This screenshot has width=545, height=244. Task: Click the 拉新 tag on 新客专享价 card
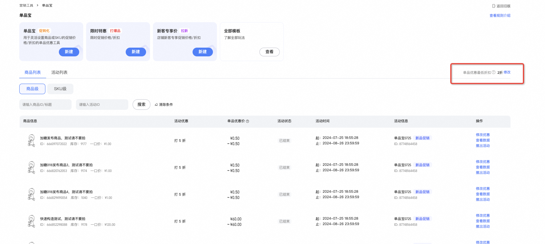tap(185, 31)
